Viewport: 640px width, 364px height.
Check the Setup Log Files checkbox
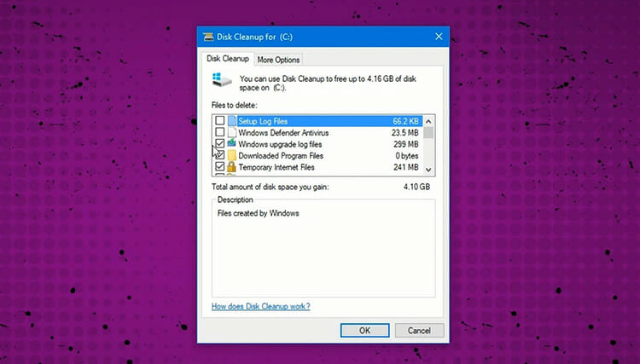point(219,121)
